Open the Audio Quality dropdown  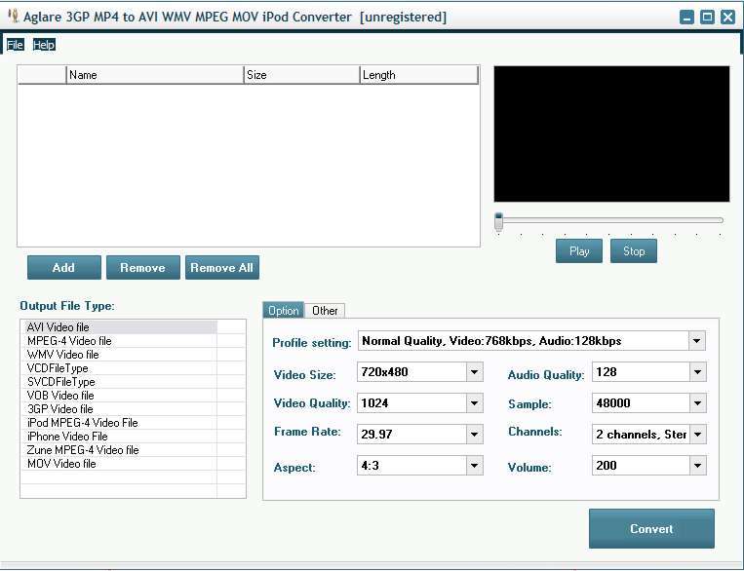pyautogui.click(x=698, y=372)
